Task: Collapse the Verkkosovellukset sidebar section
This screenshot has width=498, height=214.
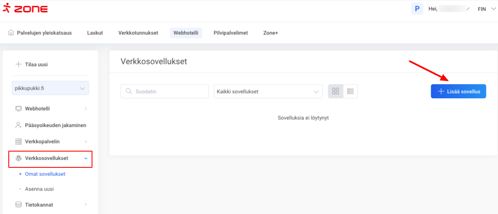Action: (50, 158)
